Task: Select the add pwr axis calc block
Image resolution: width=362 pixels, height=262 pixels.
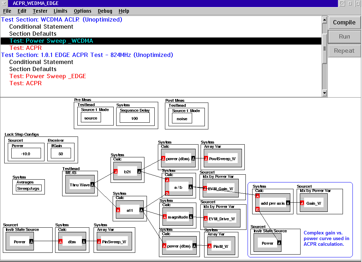Action: click(273, 203)
